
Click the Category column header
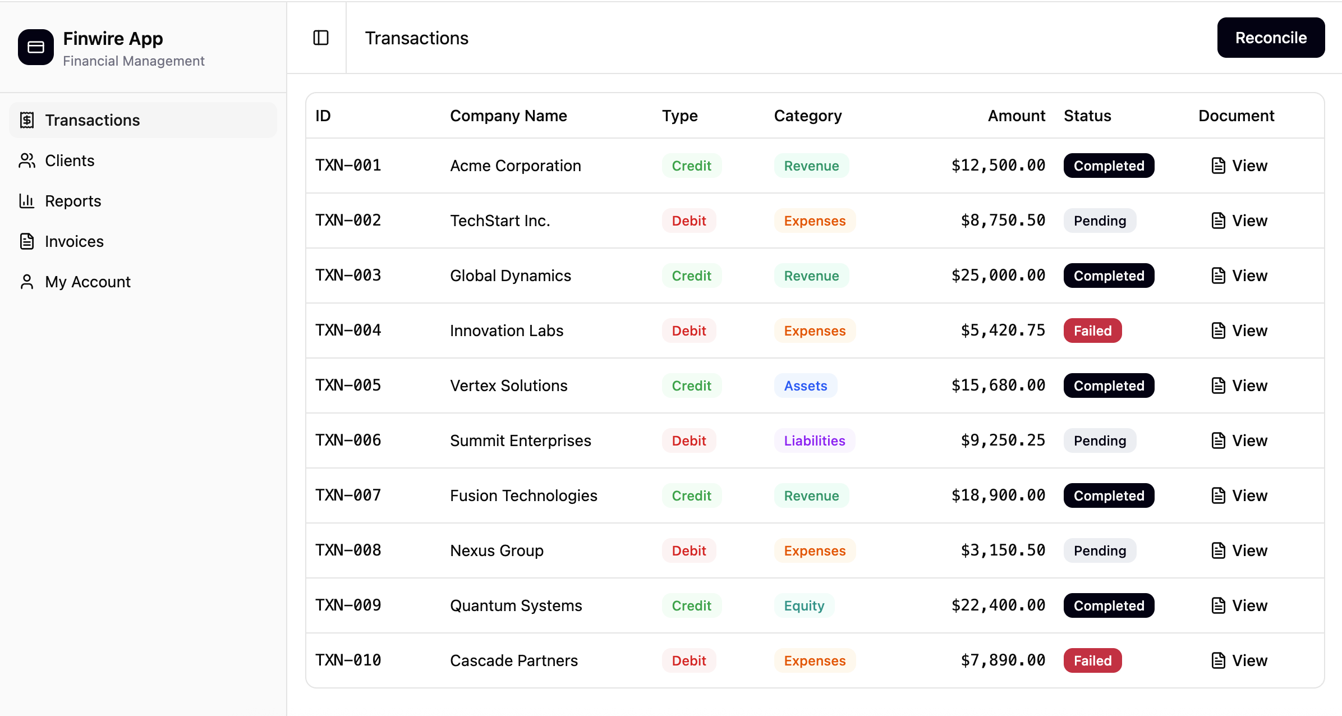point(808,116)
